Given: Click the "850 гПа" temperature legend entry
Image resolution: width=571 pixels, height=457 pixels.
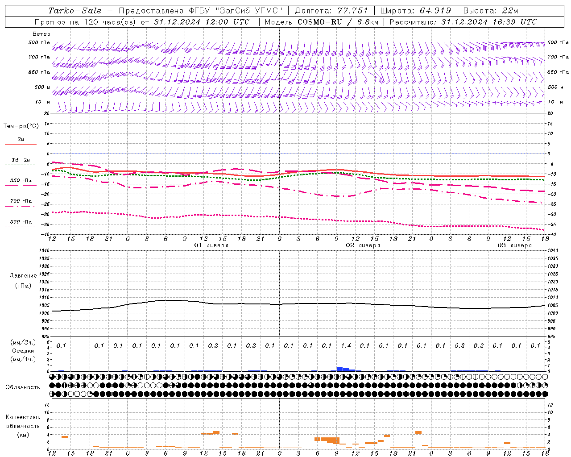Looking at the screenshot, I should point(21,181).
